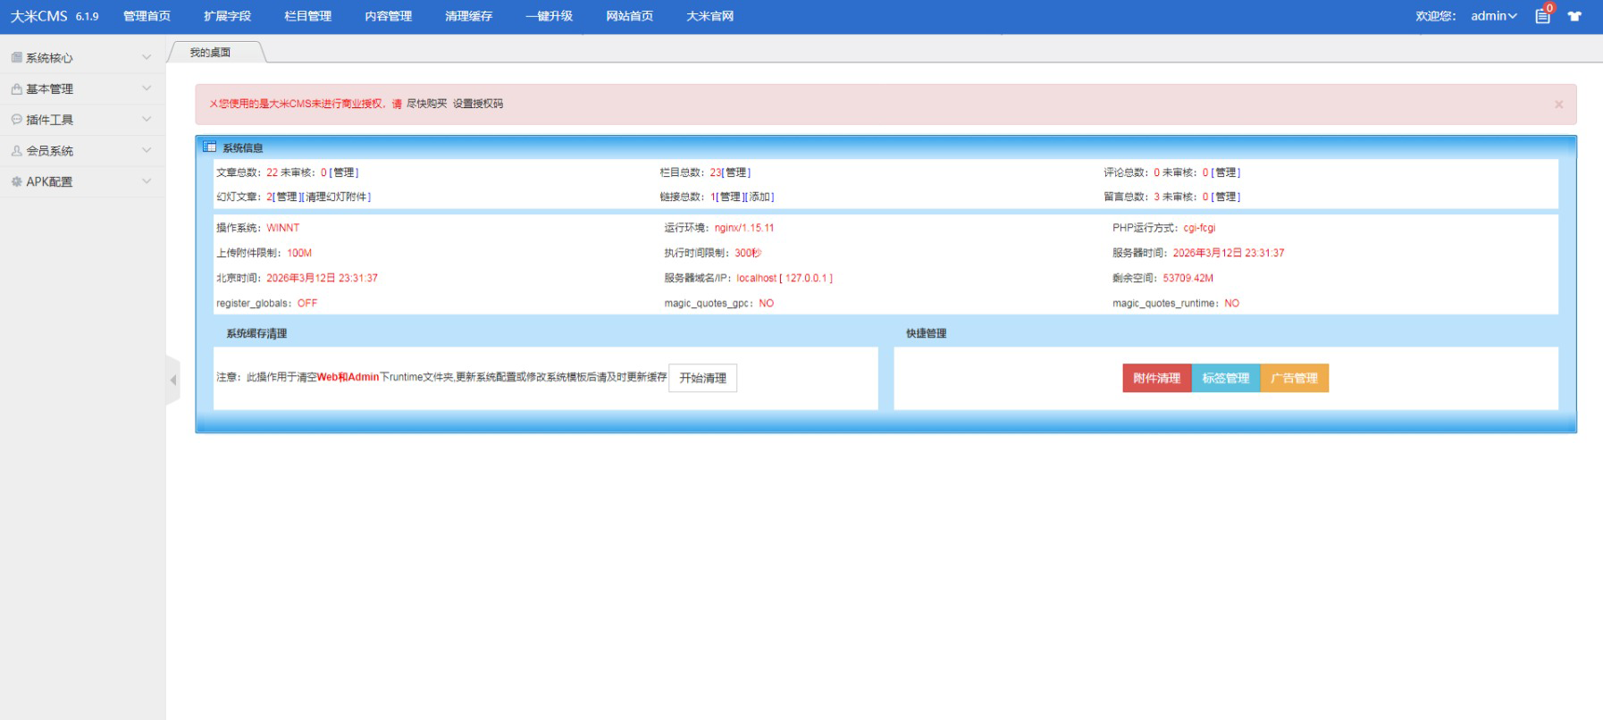Image resolution: width=1603 pixels, height=720 pixels.
Task: Dismiss the red license warning banner
Action: (1558, 105)
